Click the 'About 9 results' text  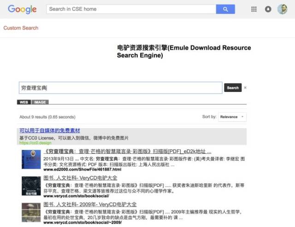pos(47,117)
